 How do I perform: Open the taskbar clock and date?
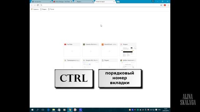[166, 110]
